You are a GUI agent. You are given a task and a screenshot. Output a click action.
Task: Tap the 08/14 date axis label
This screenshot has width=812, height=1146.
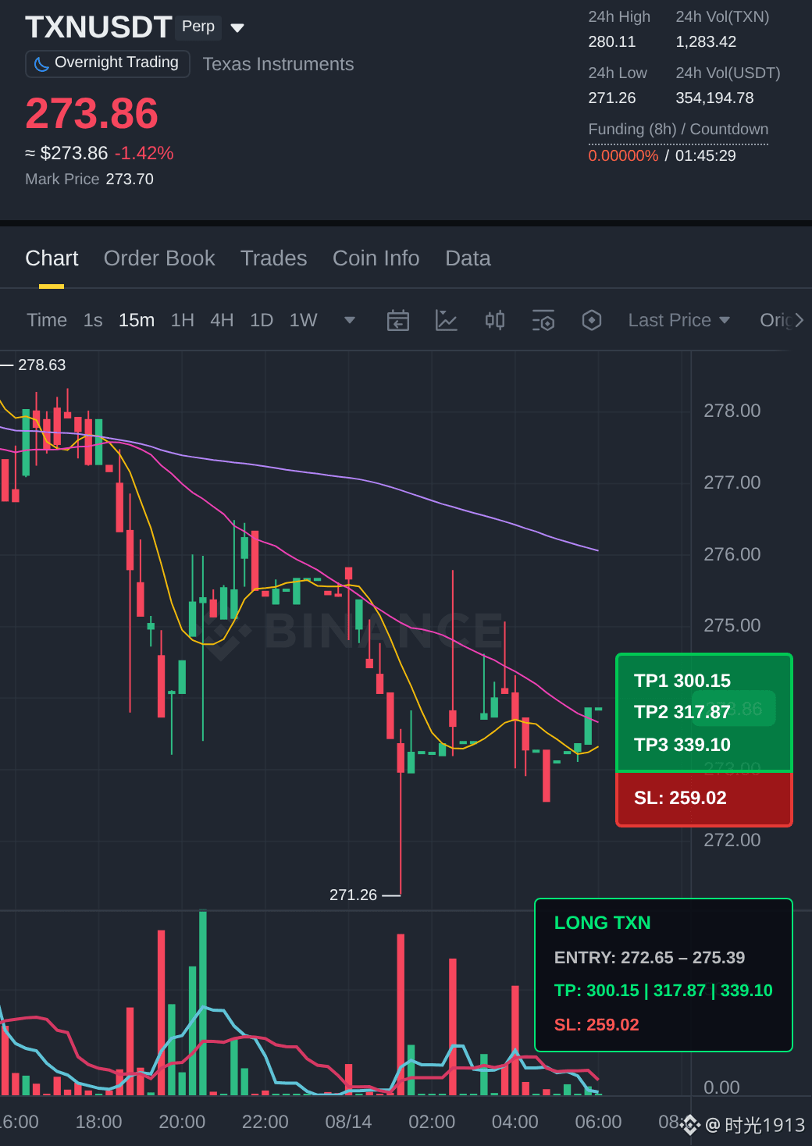pos(348,1122)
